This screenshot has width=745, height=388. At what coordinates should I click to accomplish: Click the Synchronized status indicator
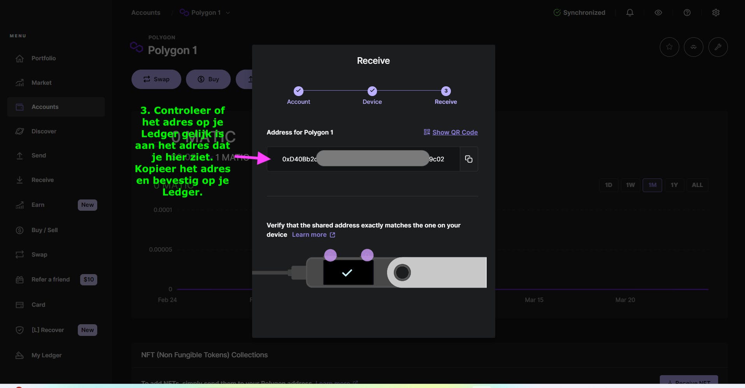coord(579,13)
